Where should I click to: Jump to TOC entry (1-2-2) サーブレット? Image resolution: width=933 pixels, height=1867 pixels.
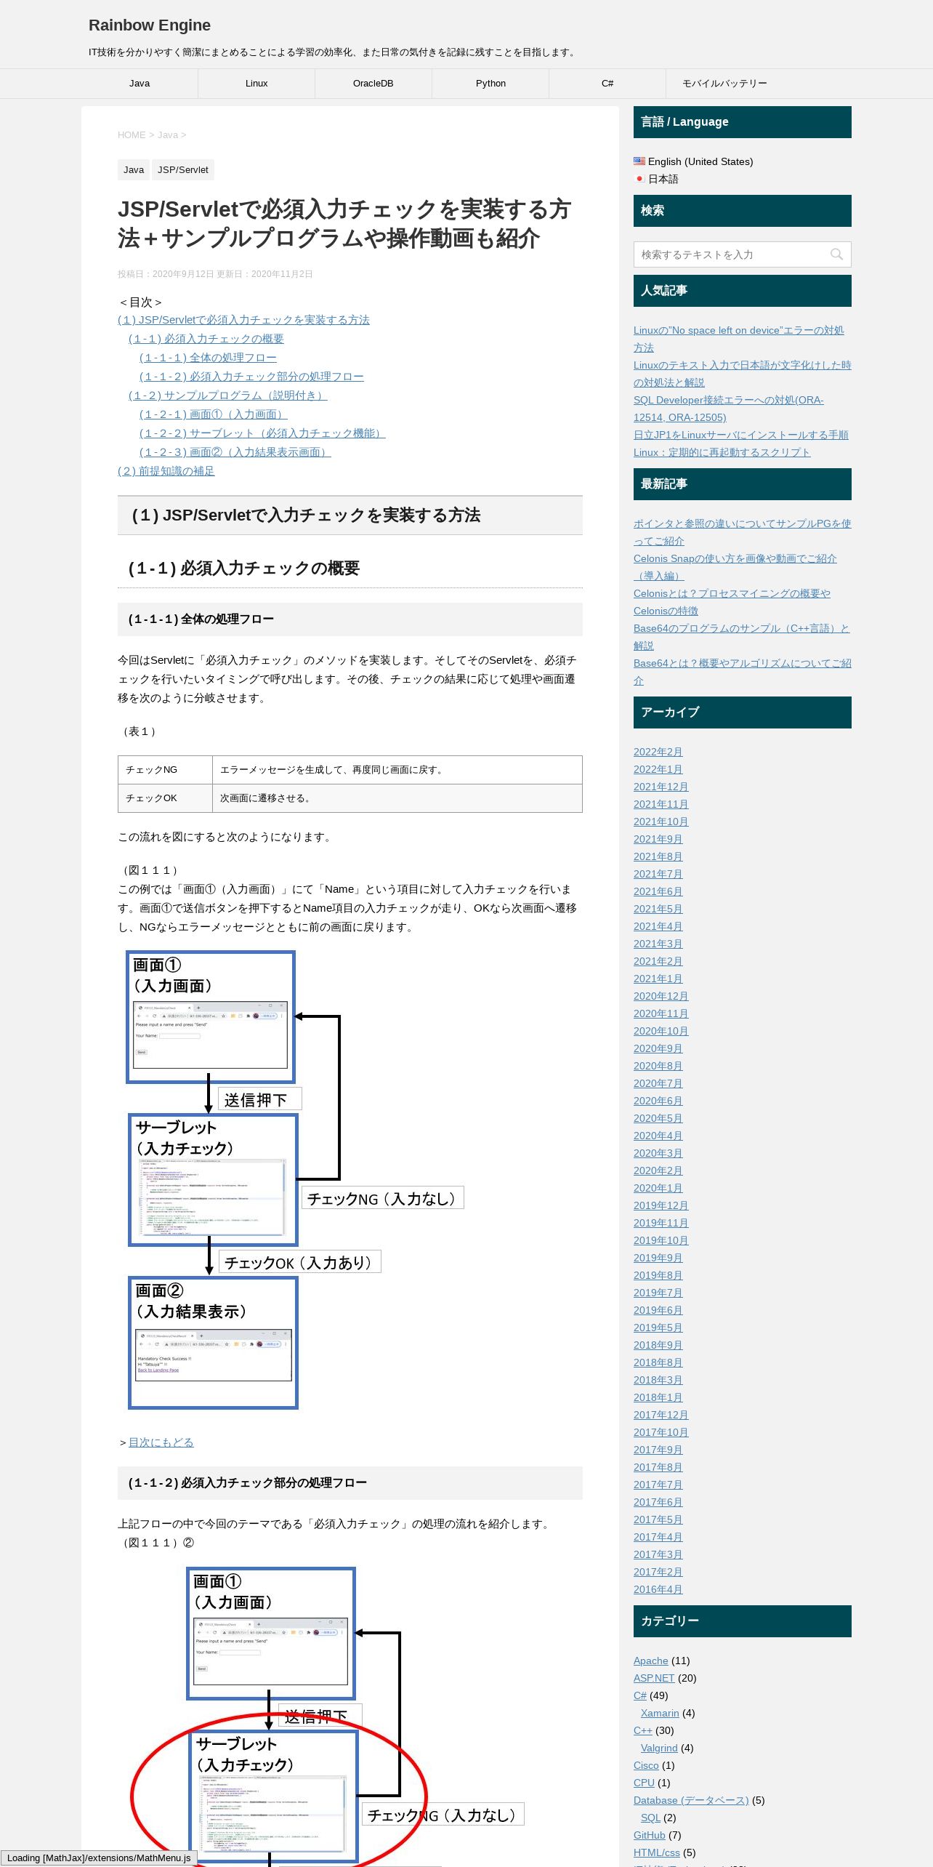(x=262, y=433)
